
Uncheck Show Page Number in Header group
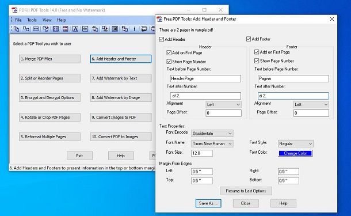tap(169, 62)
